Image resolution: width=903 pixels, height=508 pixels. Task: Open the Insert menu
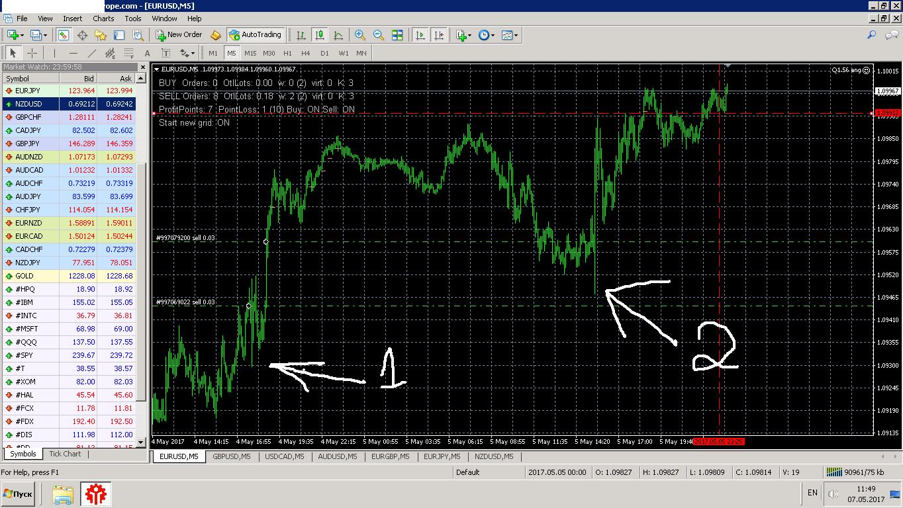(x=73, y=19)
